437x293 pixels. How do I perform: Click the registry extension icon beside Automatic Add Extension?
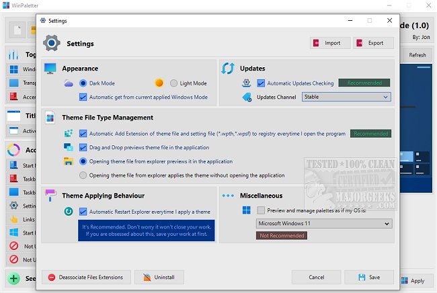coord(69,134)
